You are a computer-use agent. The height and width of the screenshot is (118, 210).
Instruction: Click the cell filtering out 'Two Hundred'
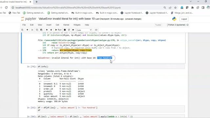pyautogui.click(x=111, y=109)
